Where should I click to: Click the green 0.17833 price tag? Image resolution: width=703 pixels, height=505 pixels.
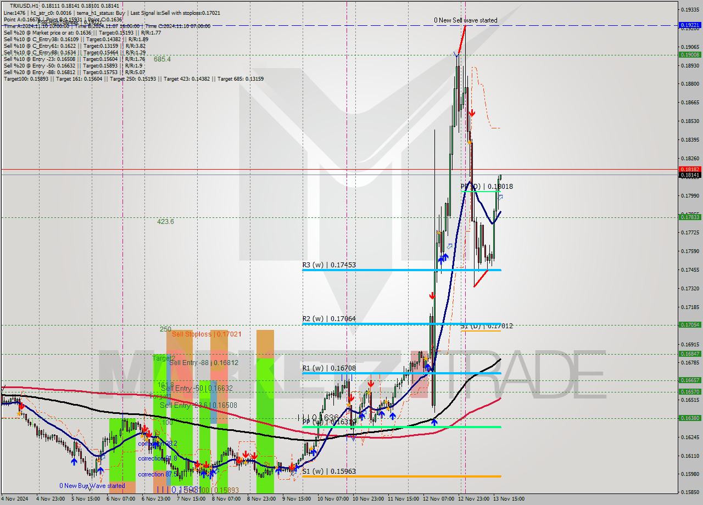pos(690,217)
